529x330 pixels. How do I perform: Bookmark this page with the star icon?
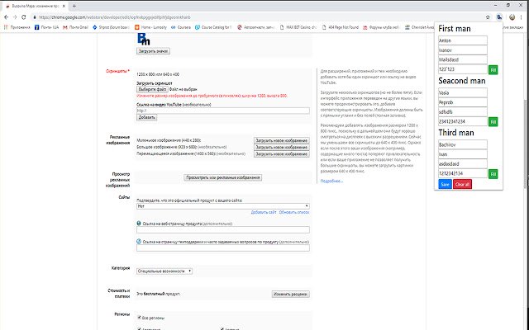pos(488,17)
